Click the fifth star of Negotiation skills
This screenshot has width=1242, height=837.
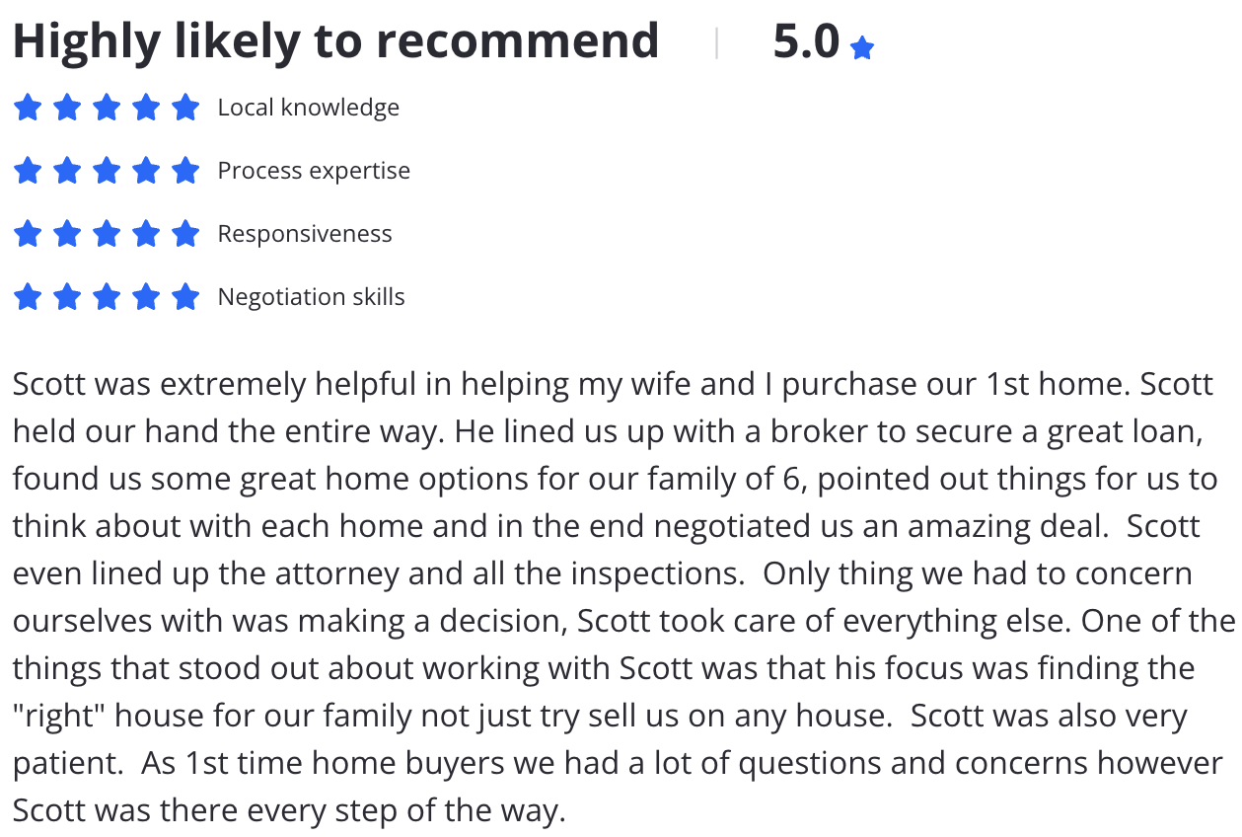pyautogui.click(x=185, y=296)
